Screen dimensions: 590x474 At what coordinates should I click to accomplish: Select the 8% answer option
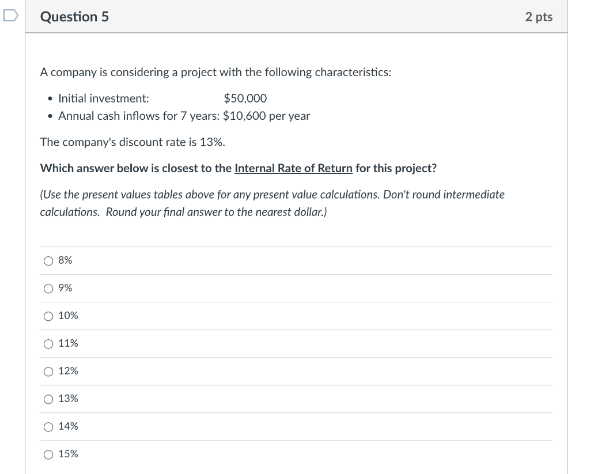click(48, 261)
